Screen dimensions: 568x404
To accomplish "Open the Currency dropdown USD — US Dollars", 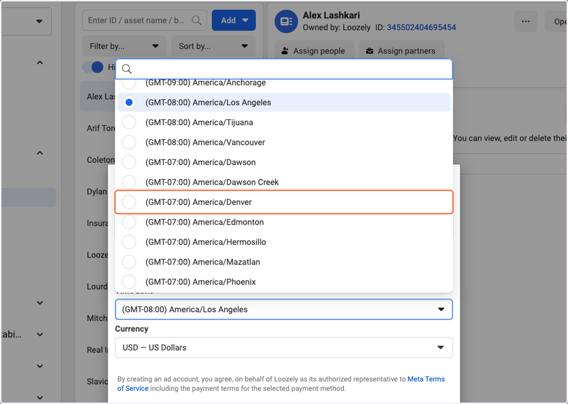I will coord(284,347).
